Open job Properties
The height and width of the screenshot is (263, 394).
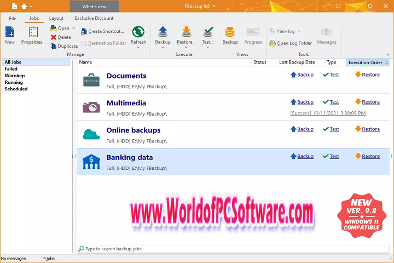pyautogui.click(x=33, y=35)
